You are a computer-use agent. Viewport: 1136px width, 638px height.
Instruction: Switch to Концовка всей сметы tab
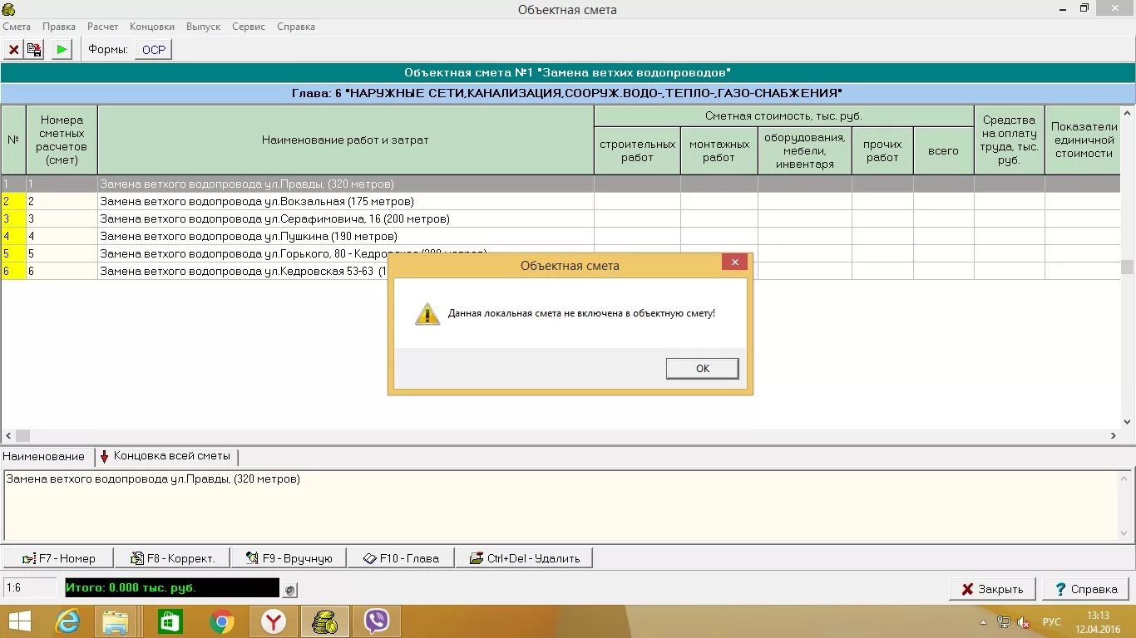[x=166, y=456]
